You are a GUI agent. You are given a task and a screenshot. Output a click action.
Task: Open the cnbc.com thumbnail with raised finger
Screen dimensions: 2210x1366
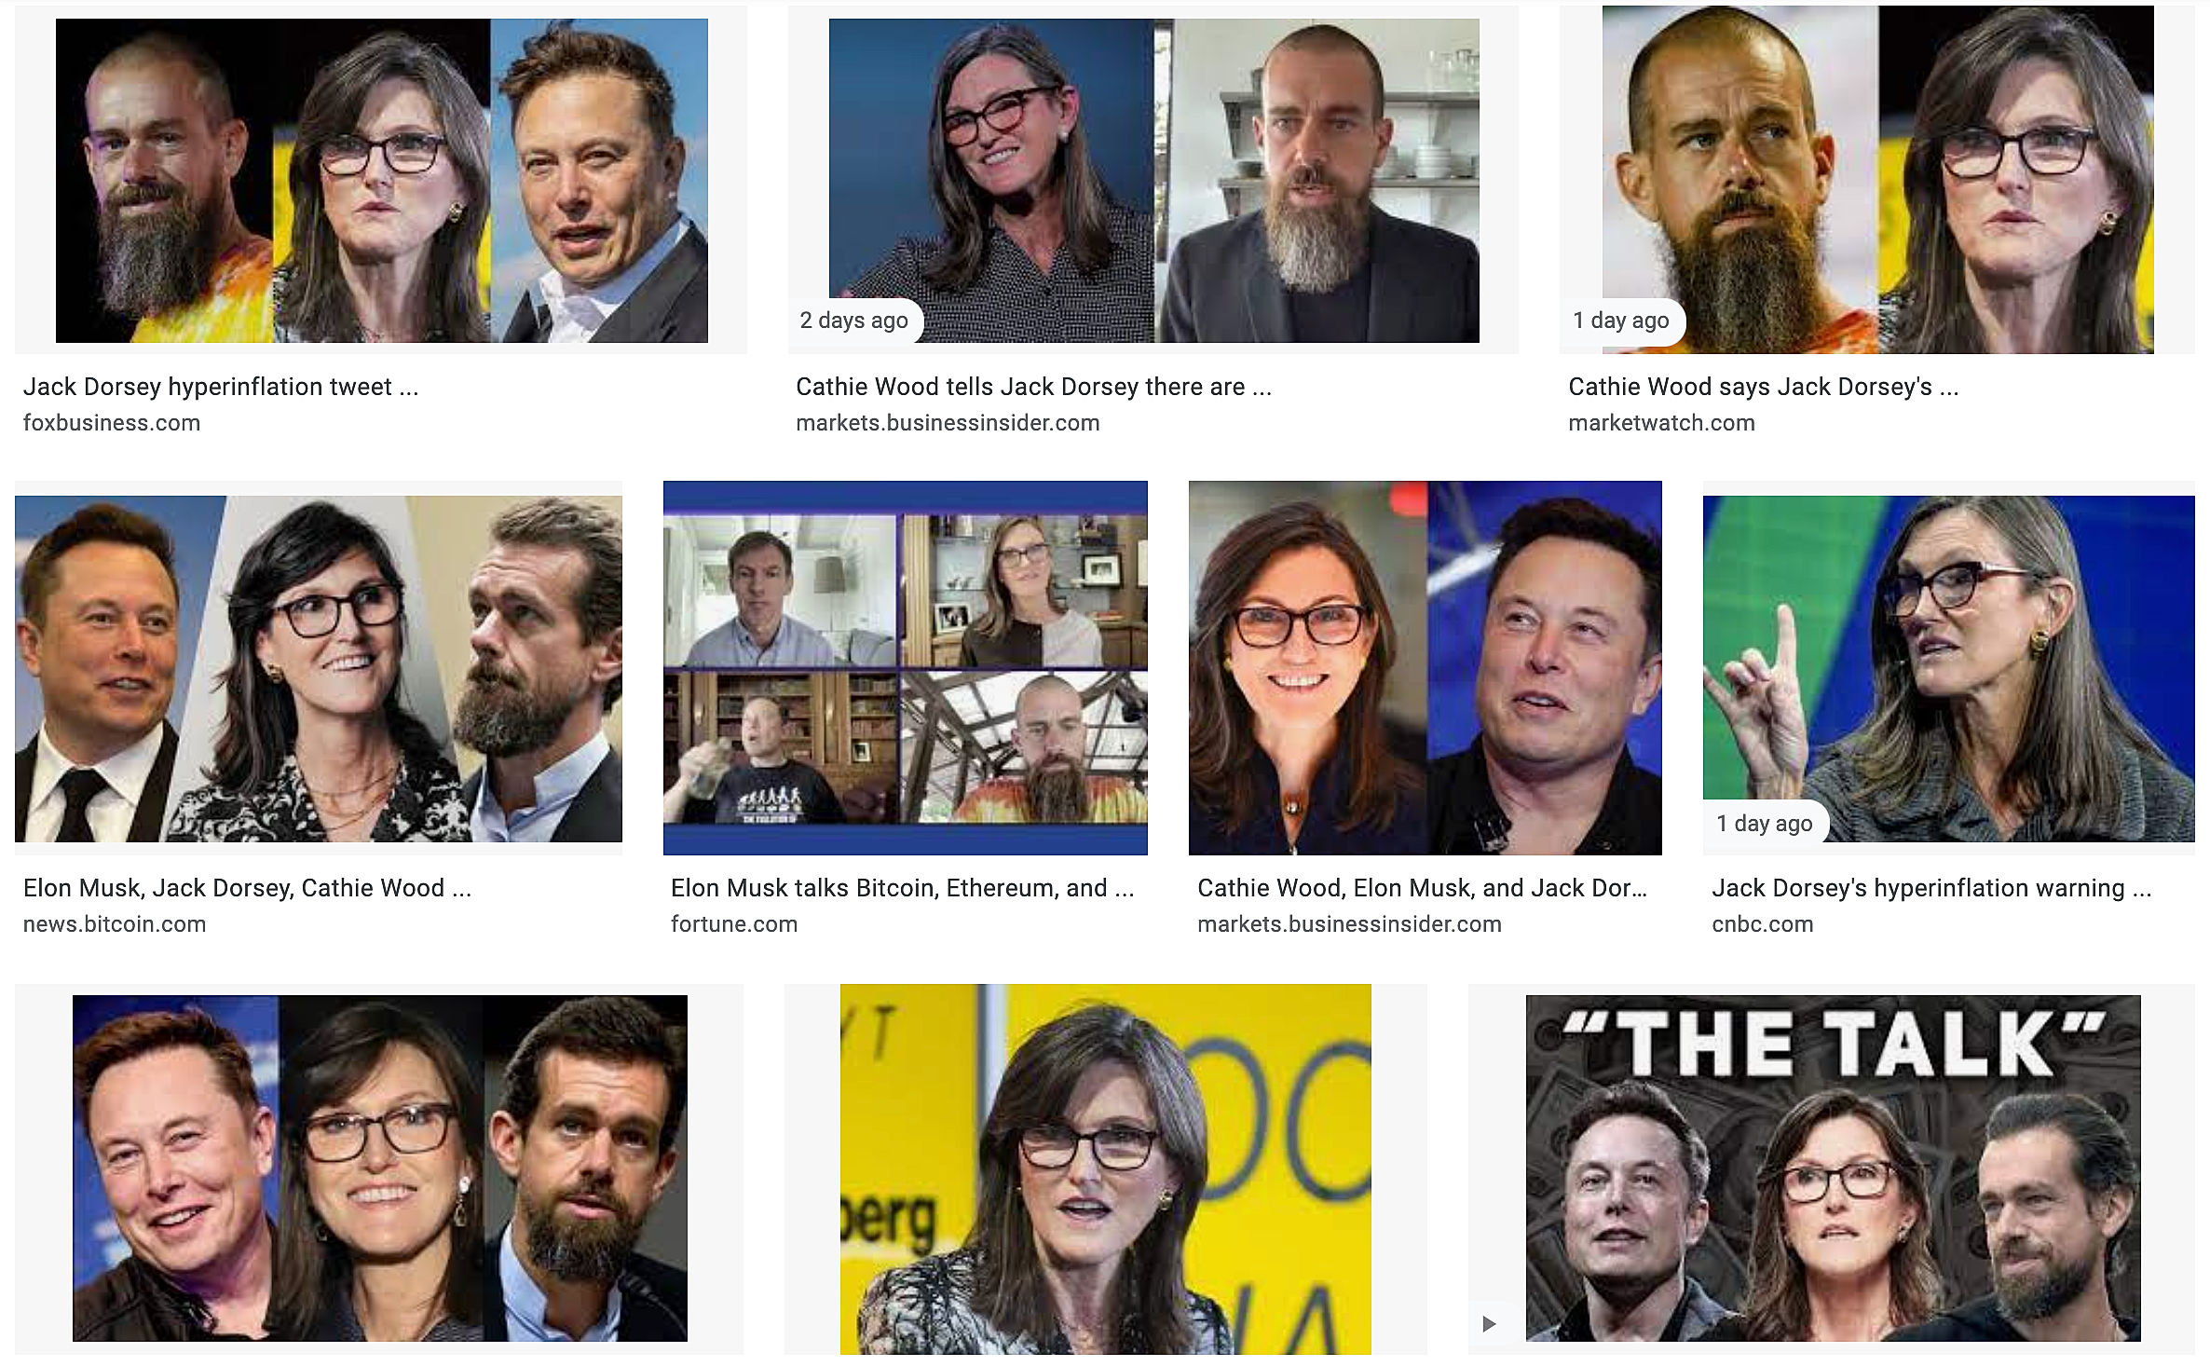1949,669
